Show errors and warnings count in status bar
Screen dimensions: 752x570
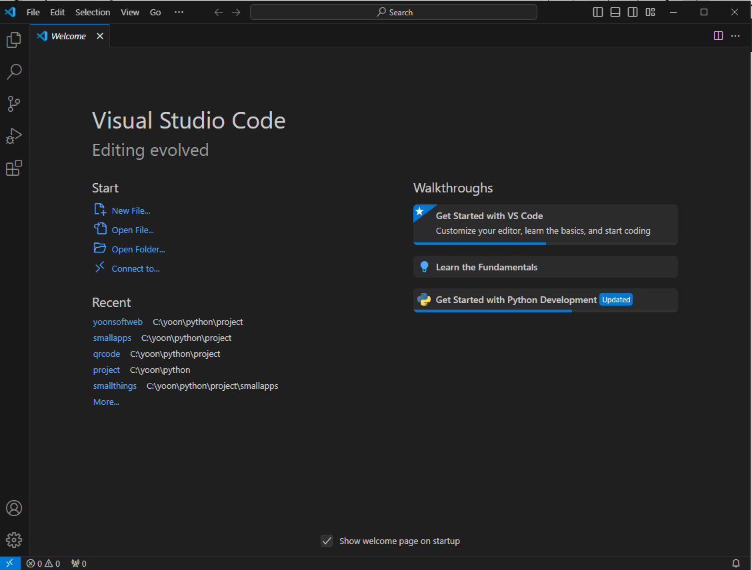point(43,564)
